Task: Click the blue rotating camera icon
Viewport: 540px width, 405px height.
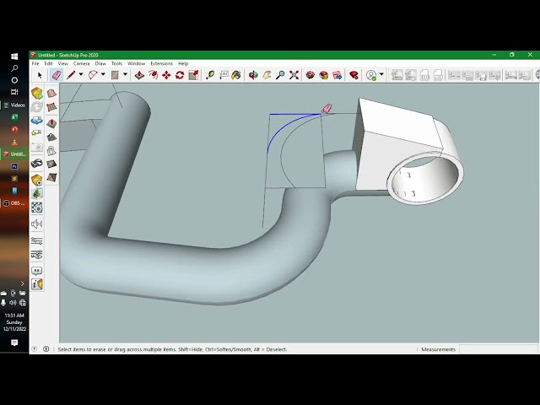Action: coord(37,121)
